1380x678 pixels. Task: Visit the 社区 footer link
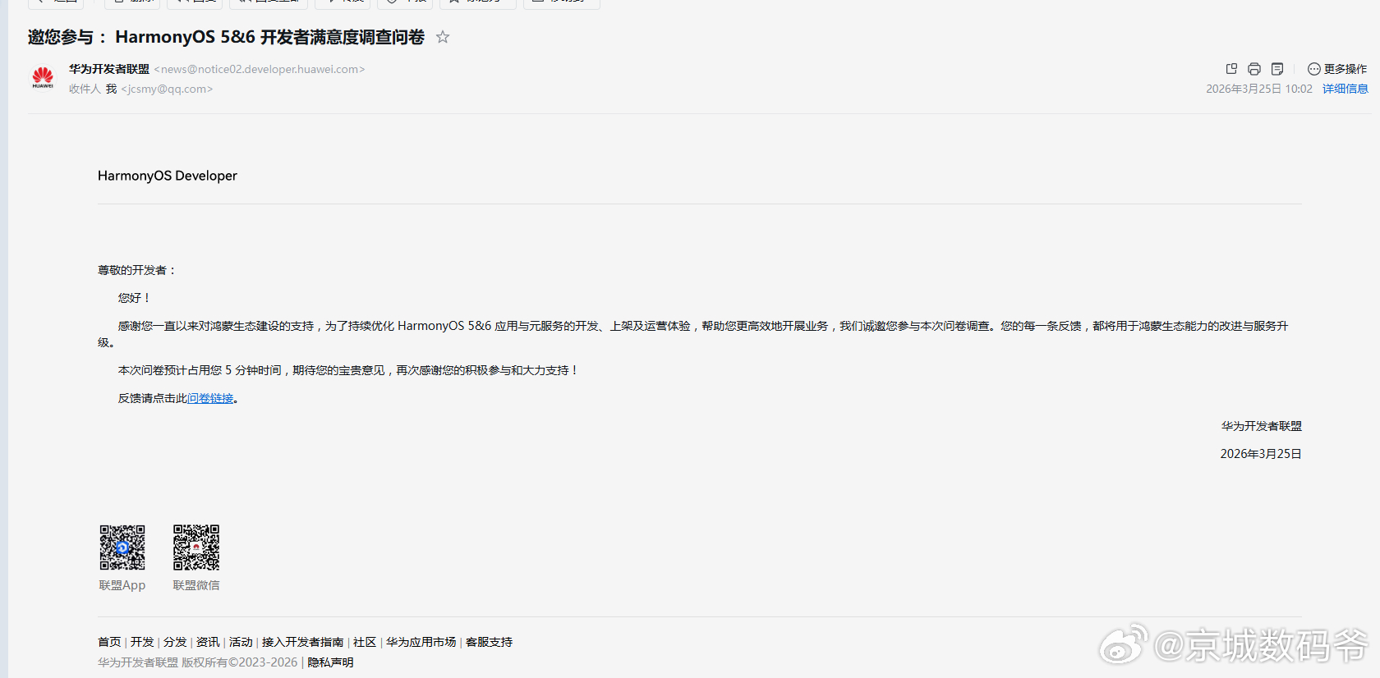[x=365, y=642]
